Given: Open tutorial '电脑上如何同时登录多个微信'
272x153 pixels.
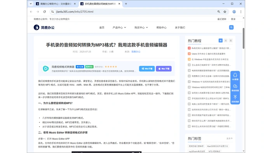Looking at the screenshot, I should [211, 104].
